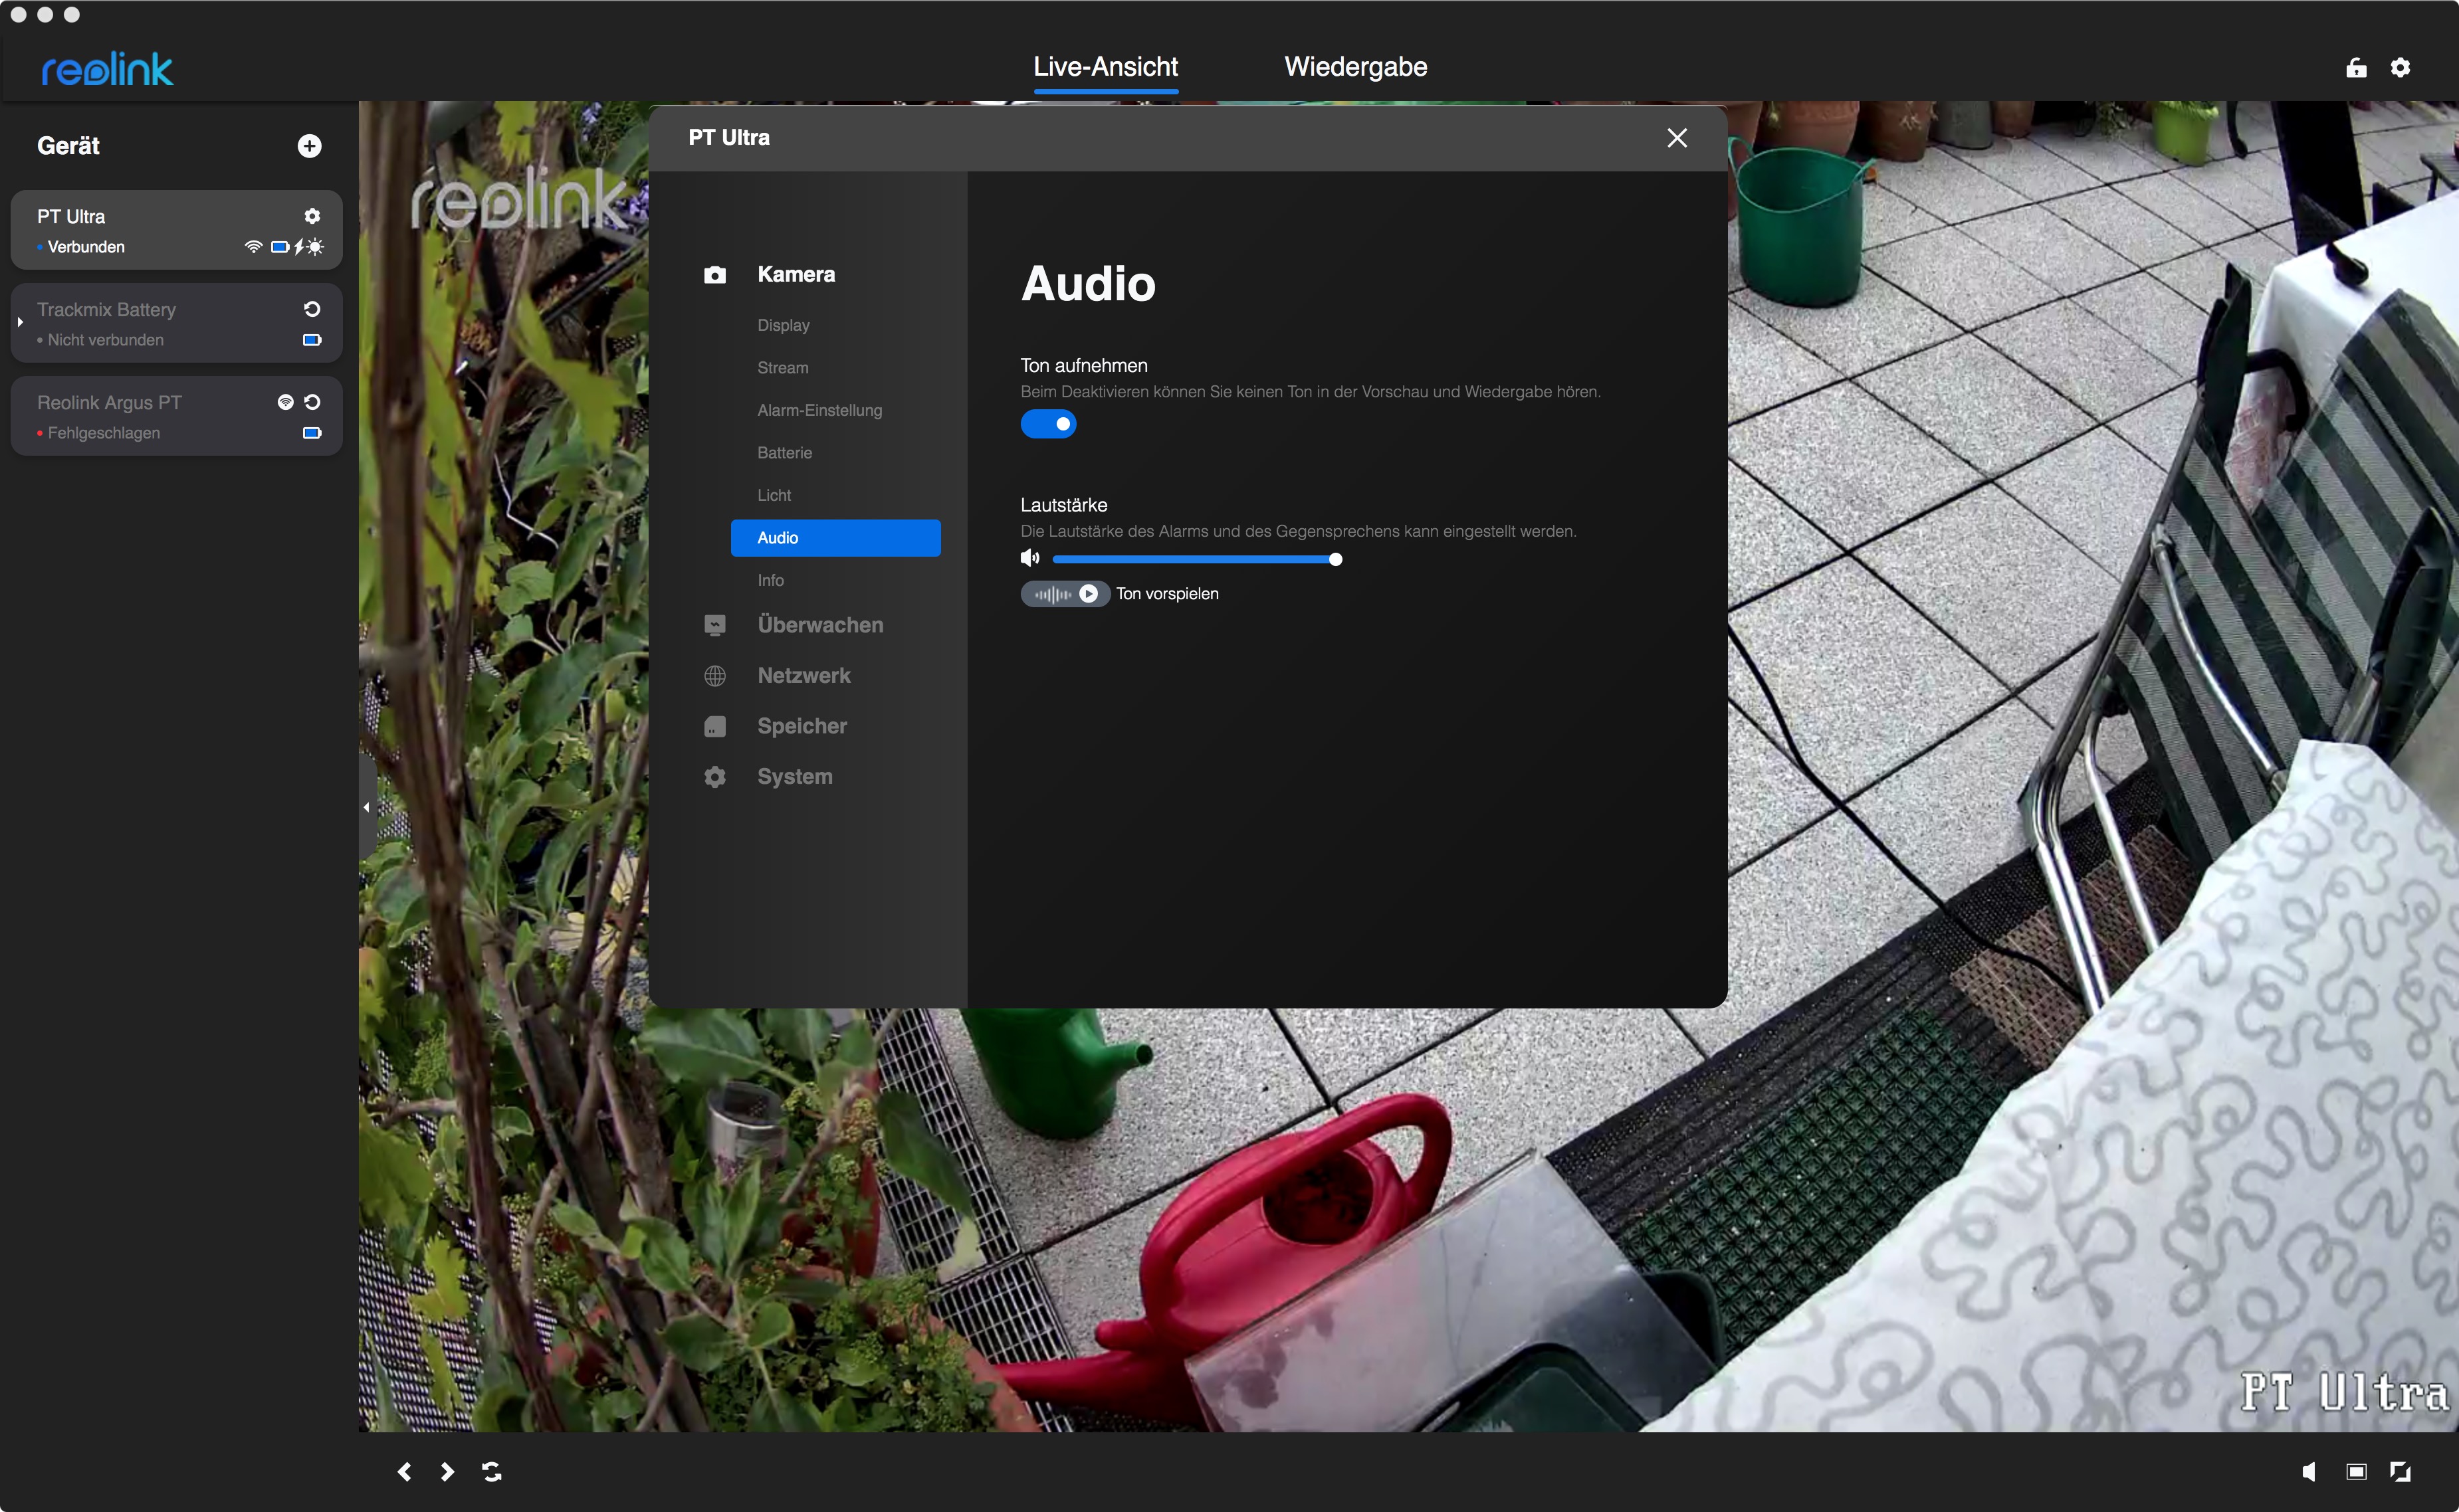Click the lock icon in the top bar
The height and width of the screenshot is (1512, 2459).
[x=2356, y=67]
